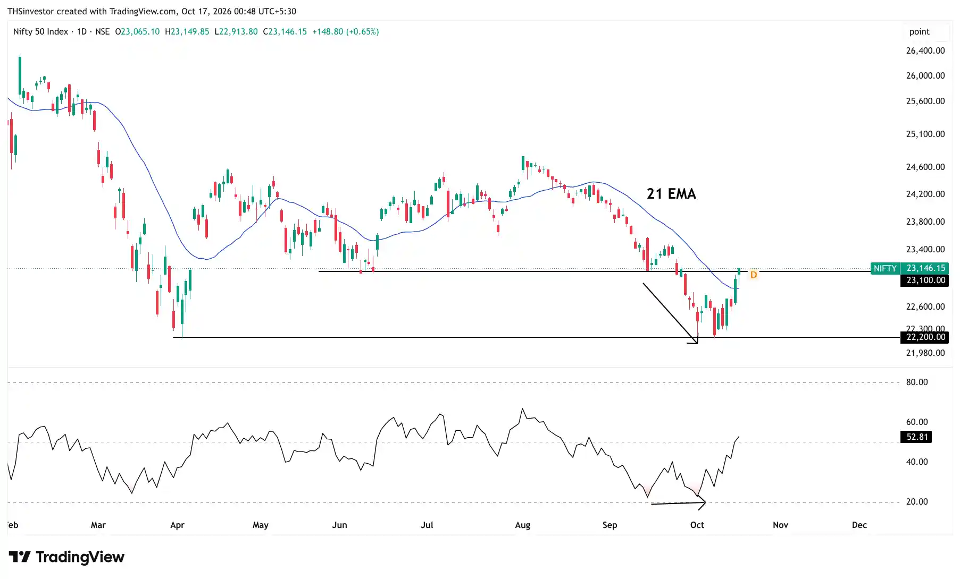This screenshot has width=960, height=579.
Task: Click the NIFTY price label tag
Action: coord(885,268)
